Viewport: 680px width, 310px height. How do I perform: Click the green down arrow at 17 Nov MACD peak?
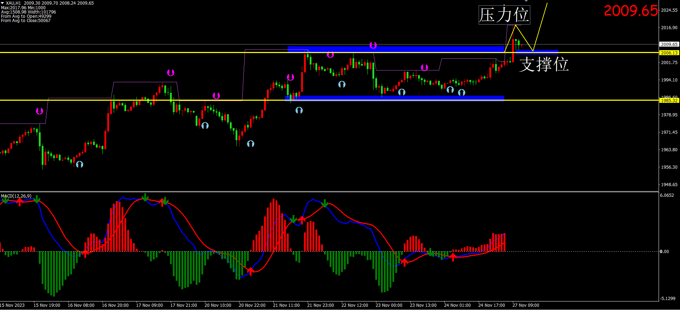[x=145, y=197]
